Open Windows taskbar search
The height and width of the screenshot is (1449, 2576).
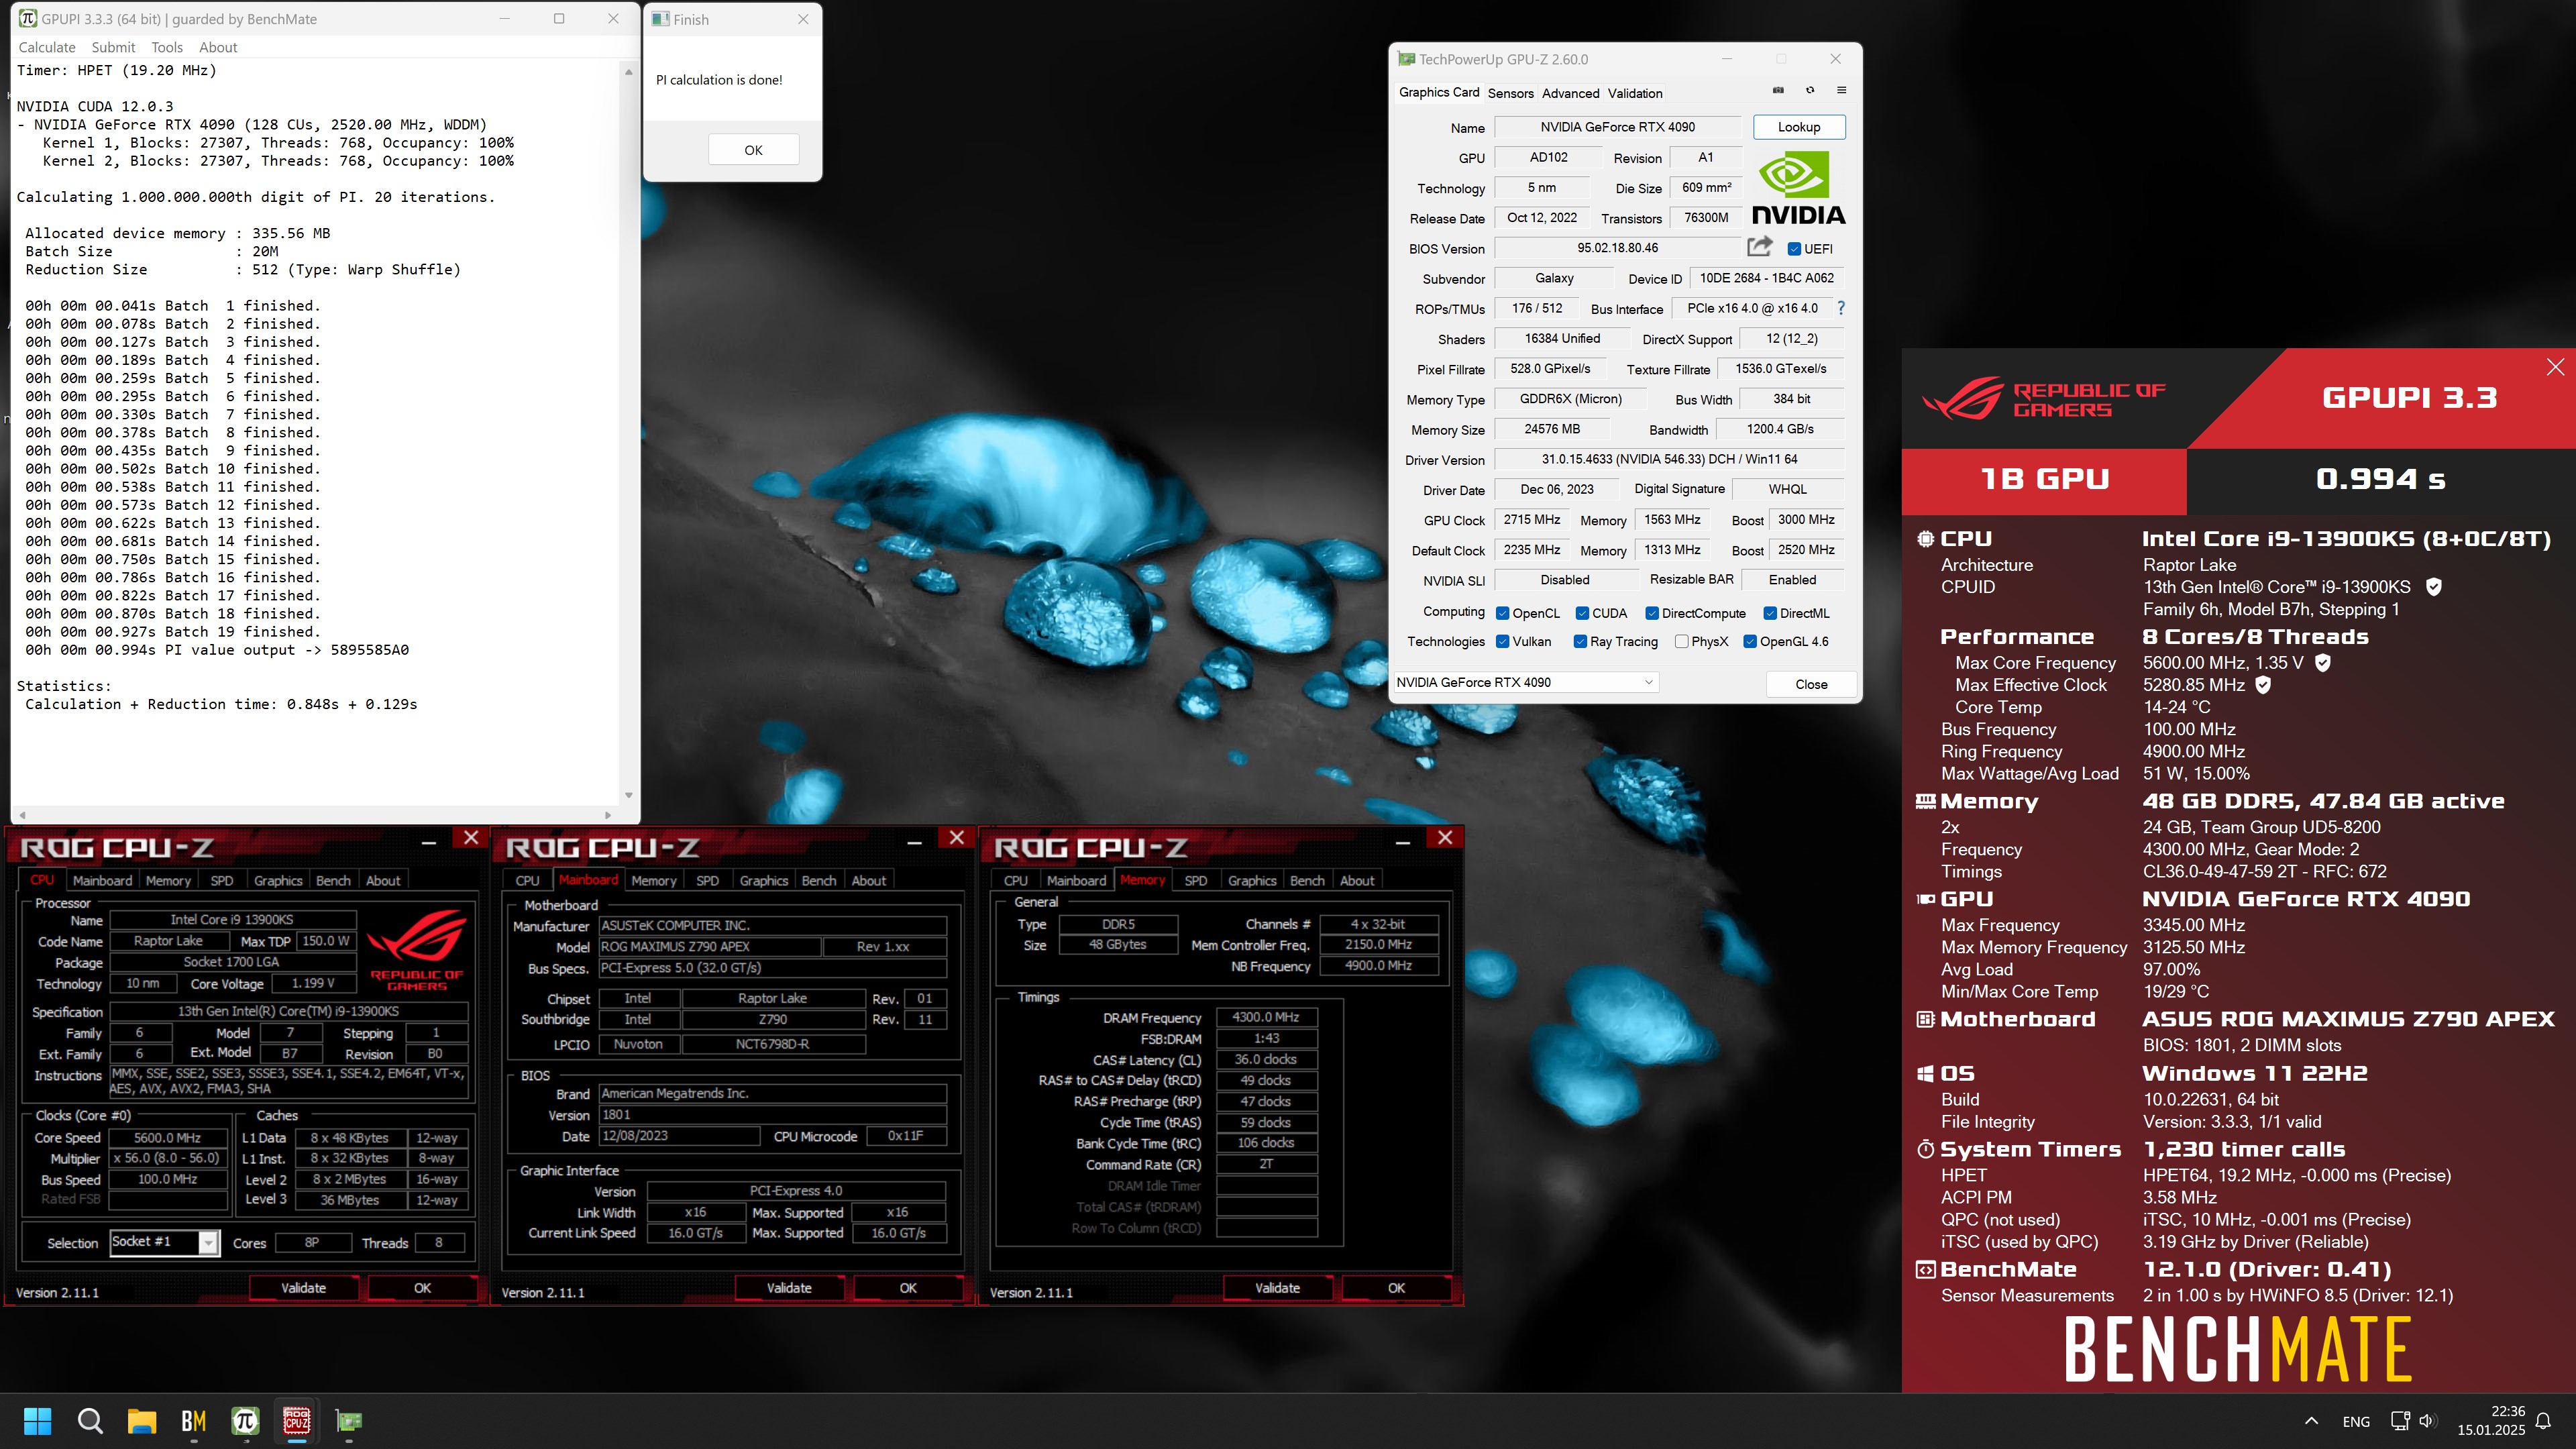(x=90, y=1421)
